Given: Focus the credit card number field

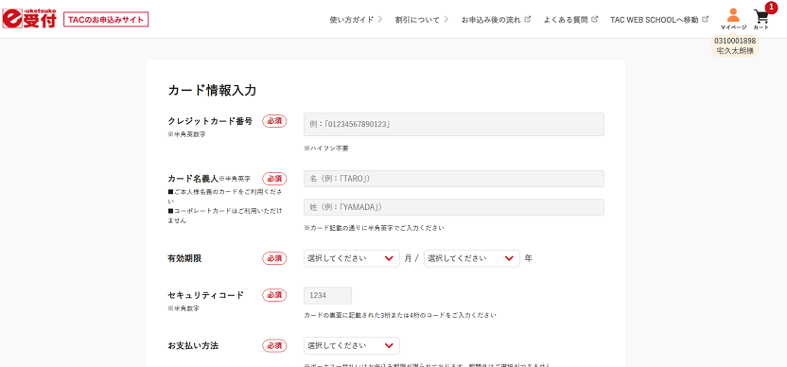Looking at the screenshot, I should pyautogui.click(x=454, y=125).
